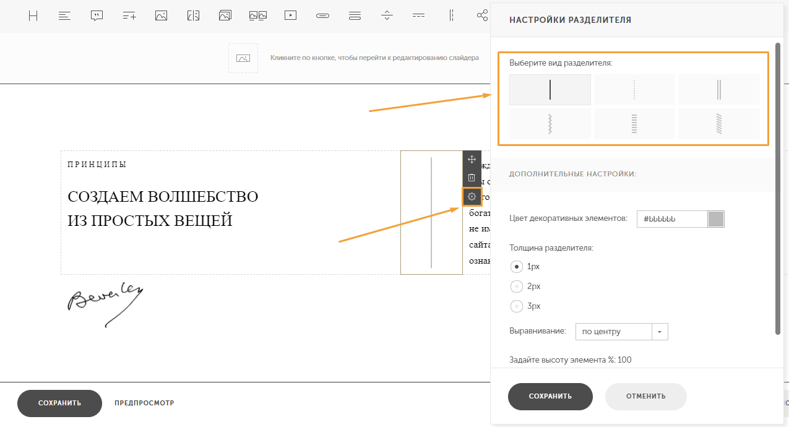Choose the diagonal-striped divider style

click(719, 124)
